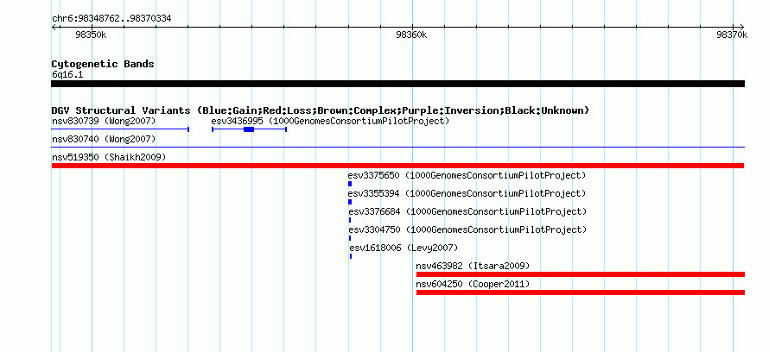Click the nsv463982 red loss bar

(580, 274)
